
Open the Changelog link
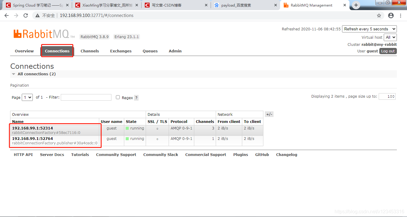coord(287,154)
